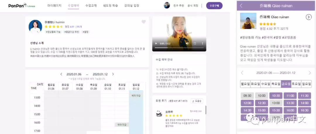
Task: Select the 10:30 time slot
Action: 276,96
